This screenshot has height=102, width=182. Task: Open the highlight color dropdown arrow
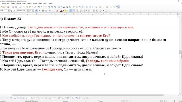point(68,11)
